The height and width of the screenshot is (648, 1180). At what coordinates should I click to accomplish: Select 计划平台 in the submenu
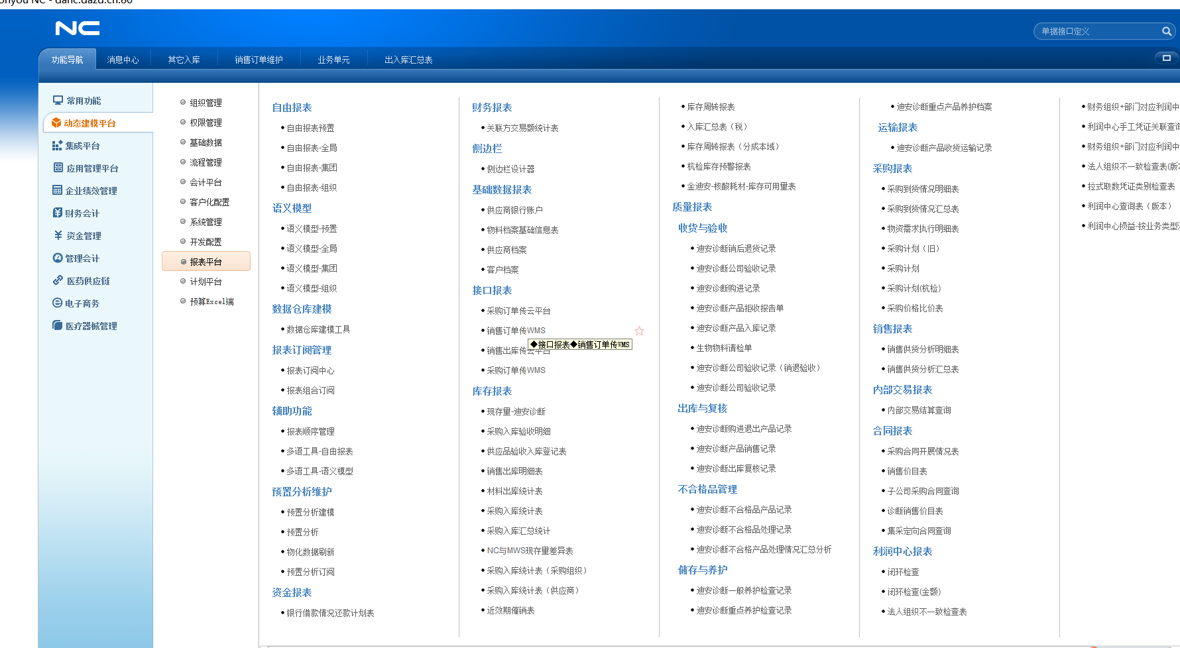(206, 282)
